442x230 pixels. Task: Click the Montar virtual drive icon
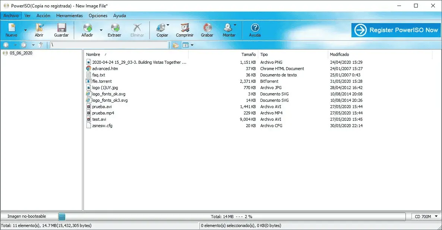tap(228, 28)
